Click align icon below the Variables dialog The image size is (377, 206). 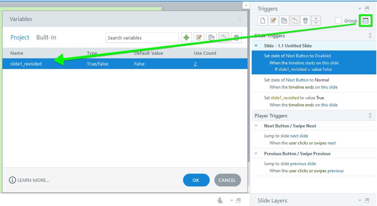coord(220,200)
